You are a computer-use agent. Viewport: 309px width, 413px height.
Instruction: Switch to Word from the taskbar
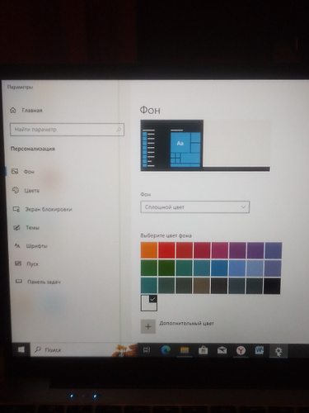click(260, 350)
